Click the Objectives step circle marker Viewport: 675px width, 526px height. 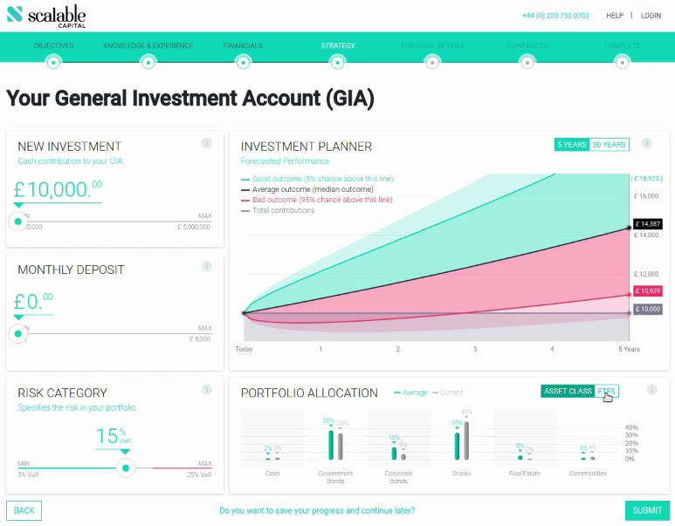[x=53, y=62]
